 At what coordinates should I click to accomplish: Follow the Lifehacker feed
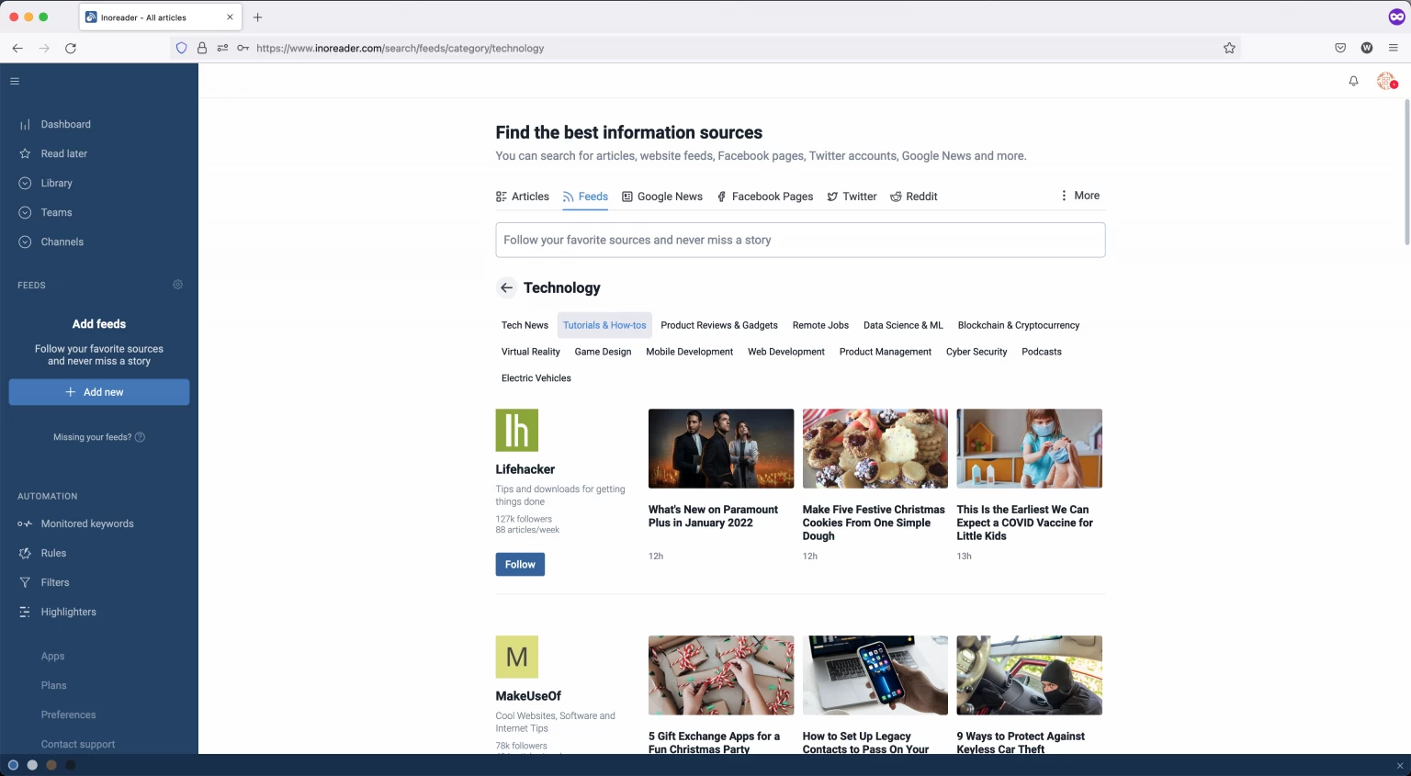pyautogui.click(x=520, y=565)
